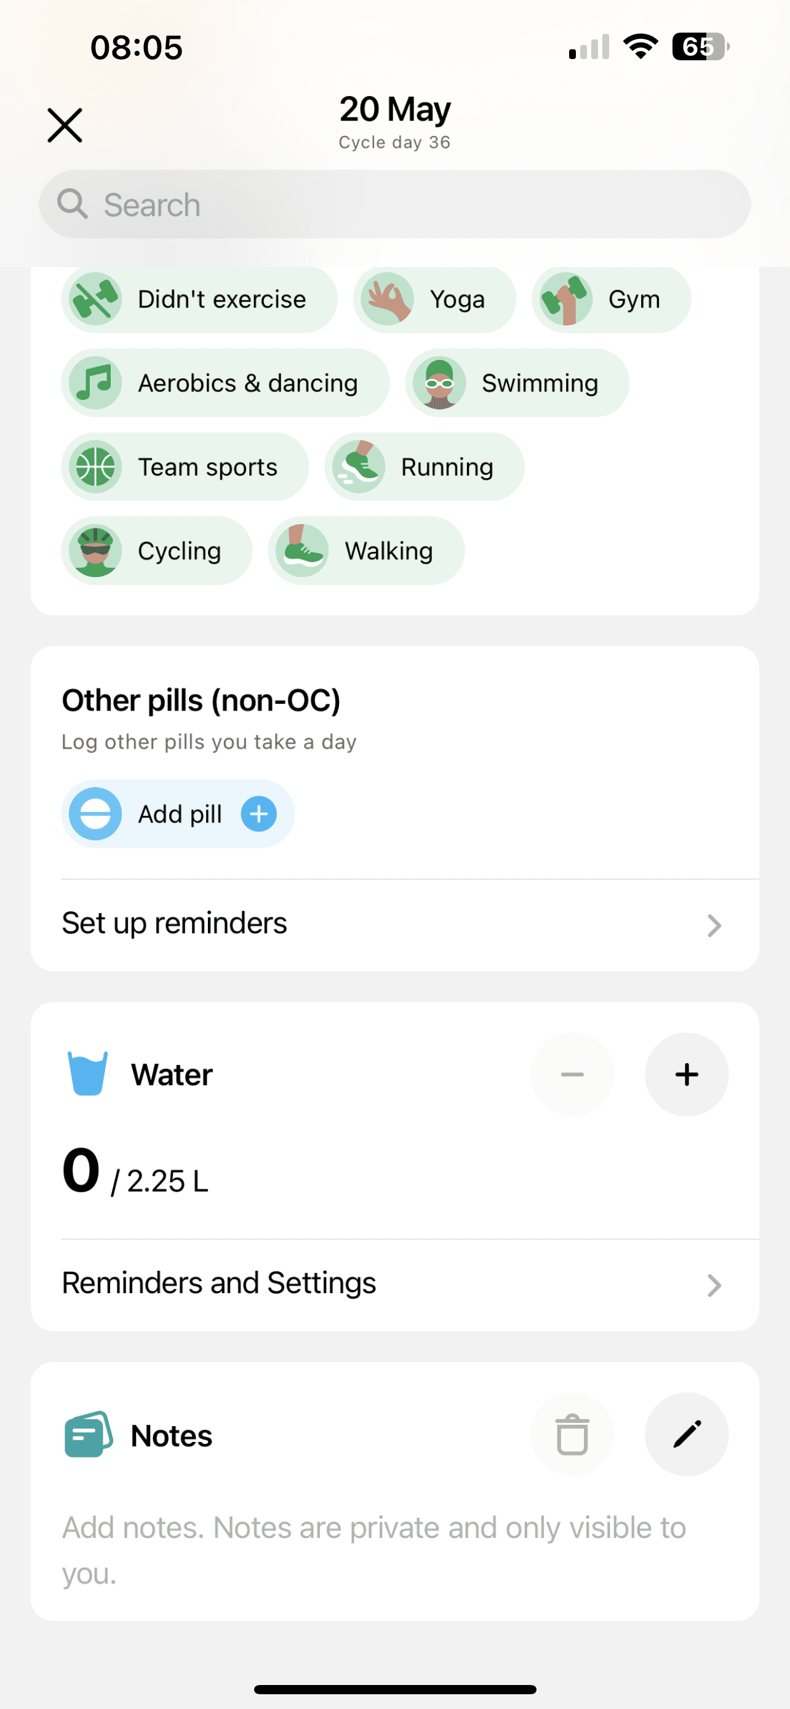Tap the X icon to close logging
The width and height of the screenshot is (790, 1709).
coord(65,125)
